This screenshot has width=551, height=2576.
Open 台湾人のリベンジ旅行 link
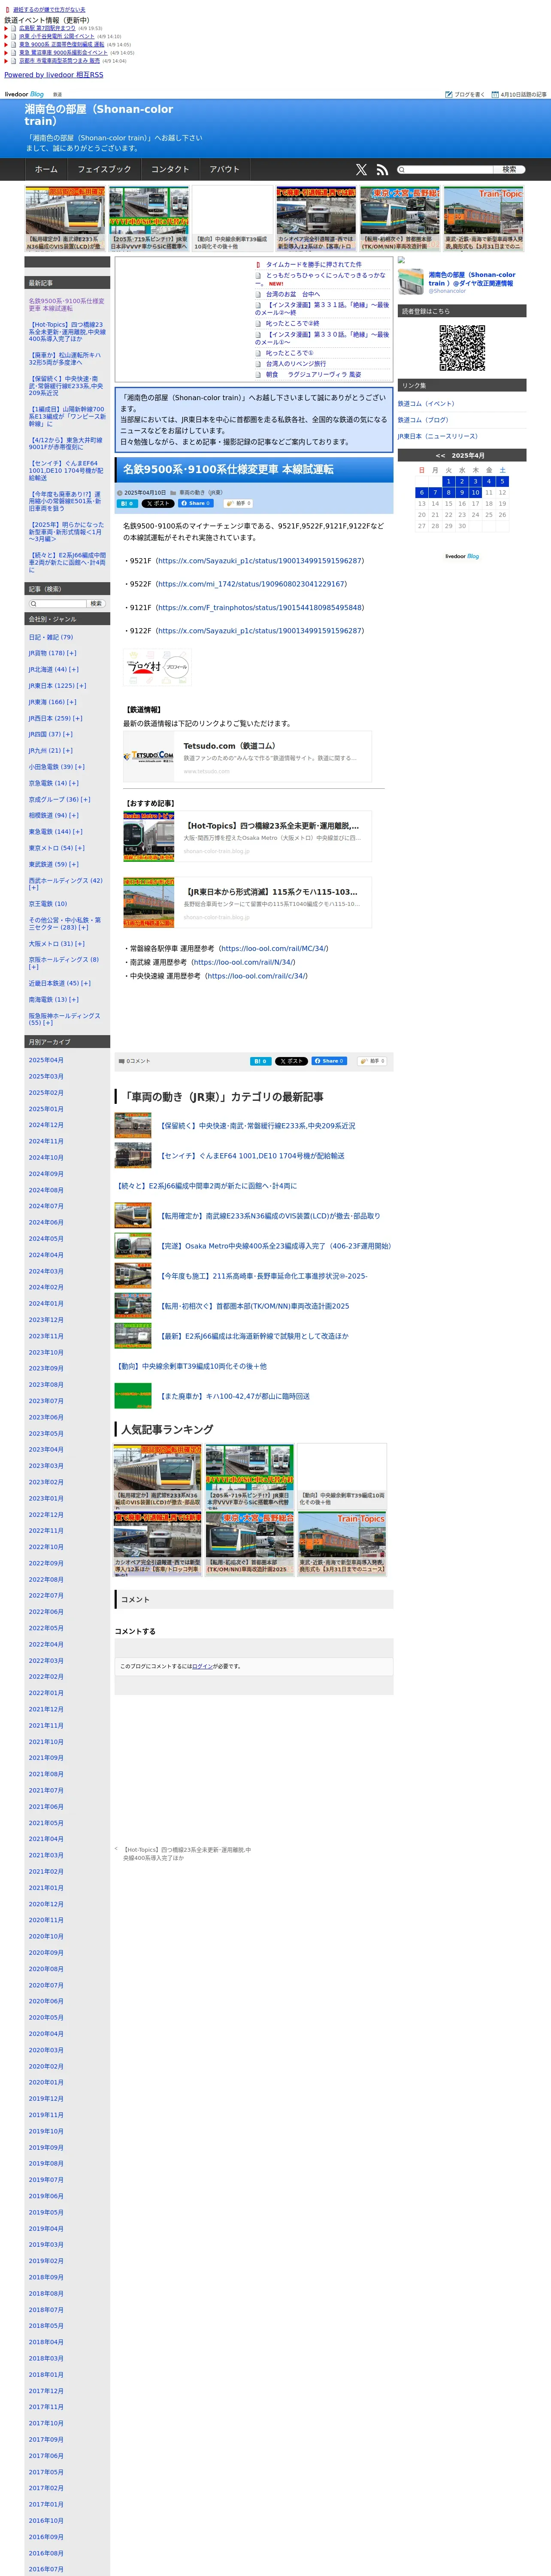pyautogui.click(x=296, y=364)
